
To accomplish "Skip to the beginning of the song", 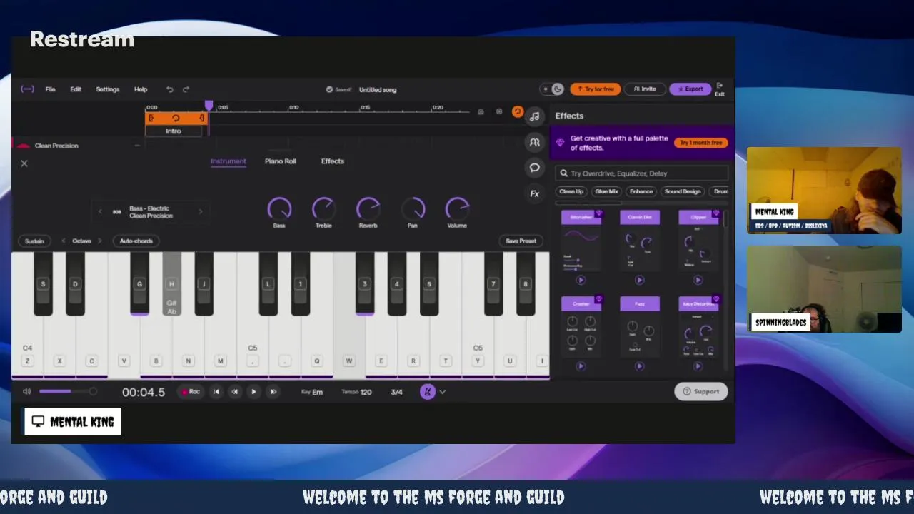I will [x=216, y=391].
